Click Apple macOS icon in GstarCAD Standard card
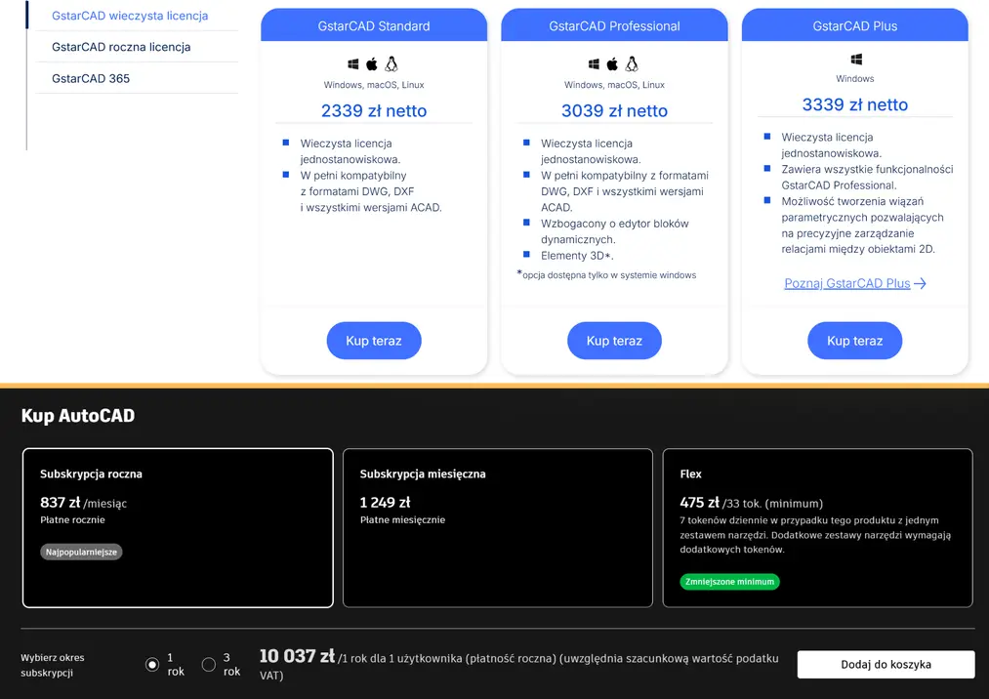This screenshot has height=699, width=989. [372, 63]
